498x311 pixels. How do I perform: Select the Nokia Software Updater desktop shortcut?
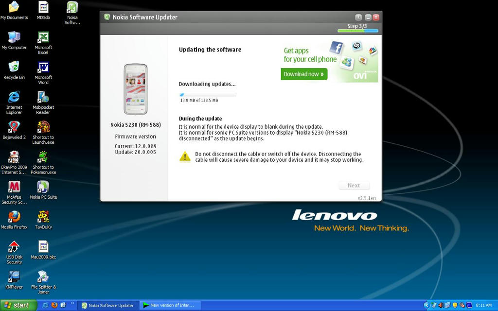pos(72,13)
